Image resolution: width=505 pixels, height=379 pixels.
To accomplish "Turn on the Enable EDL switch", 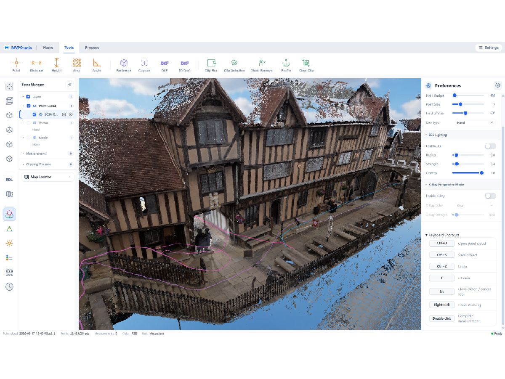I will pyautogui.click(x=490, y=146).
